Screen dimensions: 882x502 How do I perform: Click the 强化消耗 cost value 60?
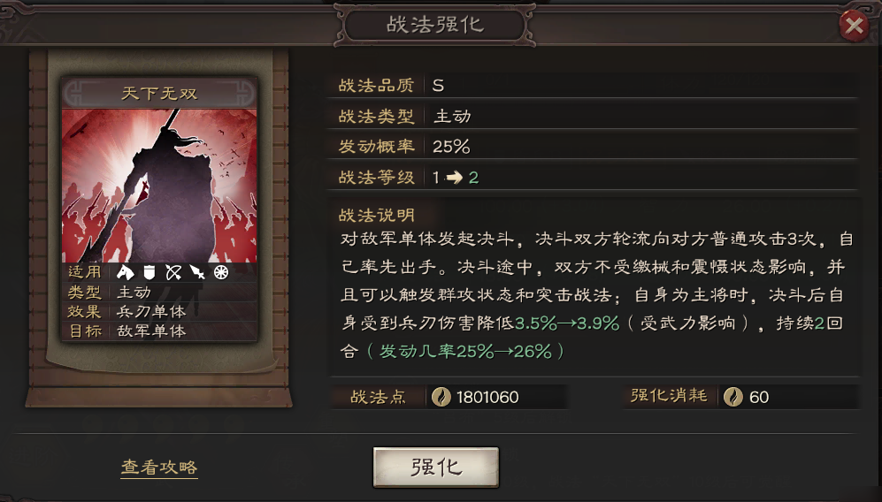pyautogui.click(x=759, y=398)
